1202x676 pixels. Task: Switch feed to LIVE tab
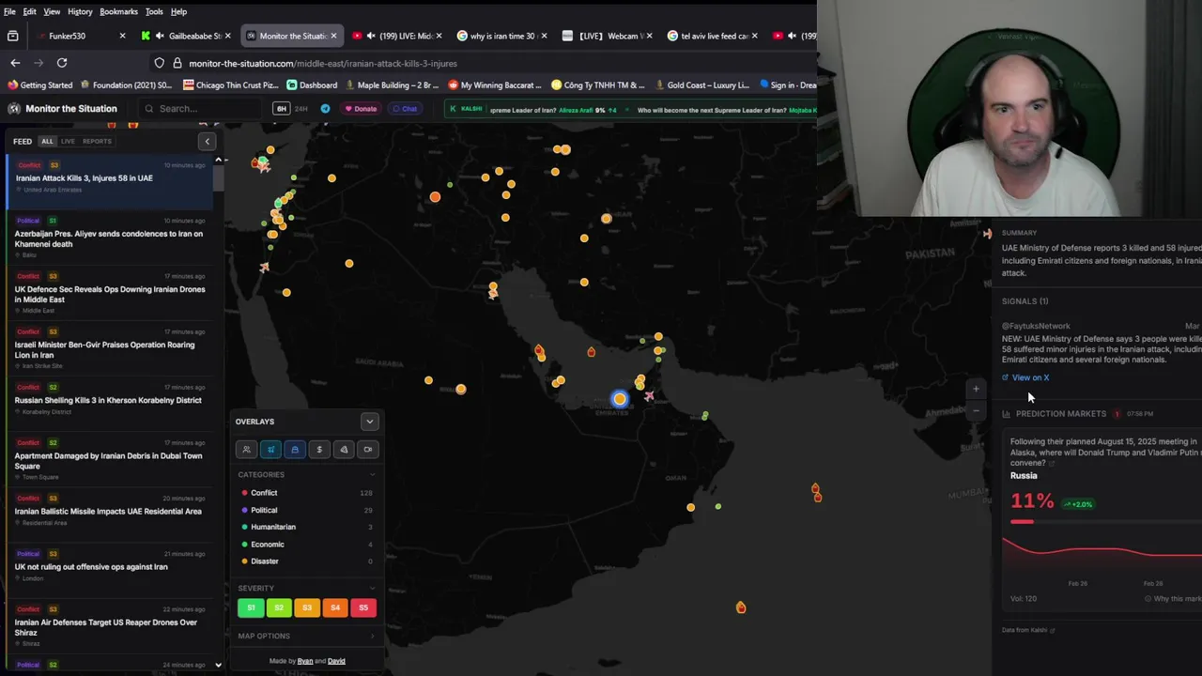(x=68, y=142)
